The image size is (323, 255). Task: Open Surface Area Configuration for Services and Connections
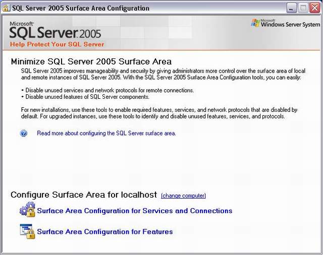coord(135,211)
